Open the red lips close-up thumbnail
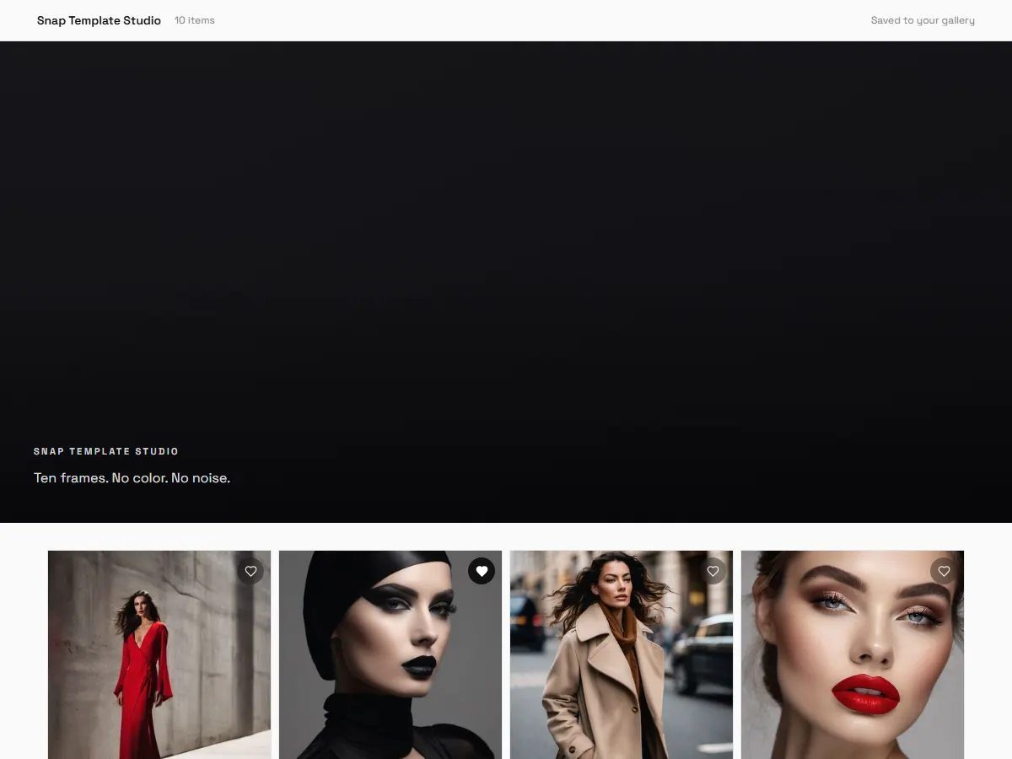The width and height of the screenshot is (1012, 759). (853, 654)
